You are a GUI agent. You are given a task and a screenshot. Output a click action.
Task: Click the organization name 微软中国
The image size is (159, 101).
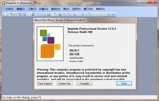click(74, 54)
